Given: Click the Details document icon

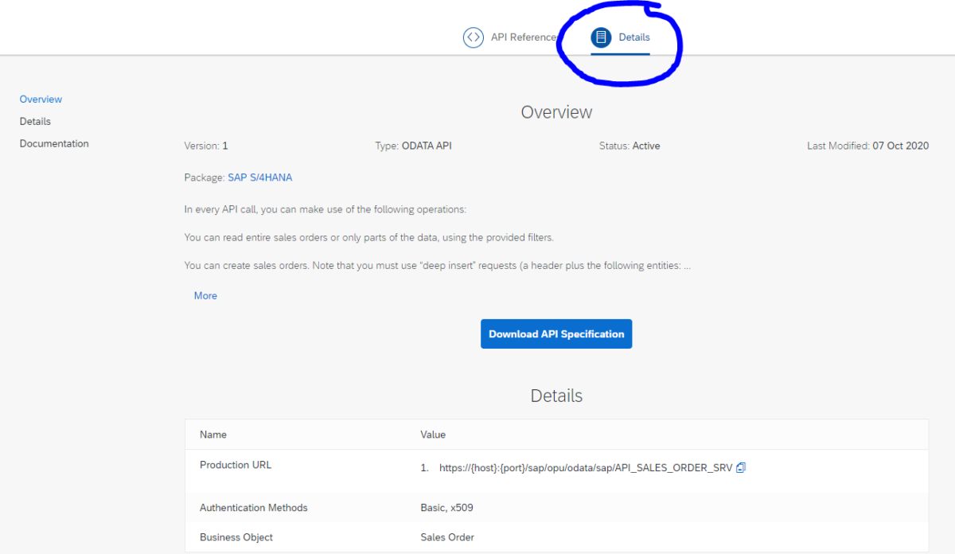Looking at the screenshot, I should (x=601, y=37).
